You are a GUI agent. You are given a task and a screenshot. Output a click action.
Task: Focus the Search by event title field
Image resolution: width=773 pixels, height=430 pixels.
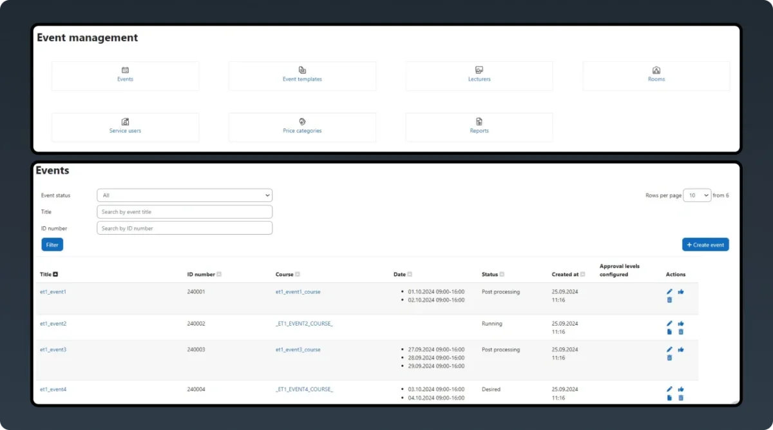pyautogui.click(x=185, y=212)
